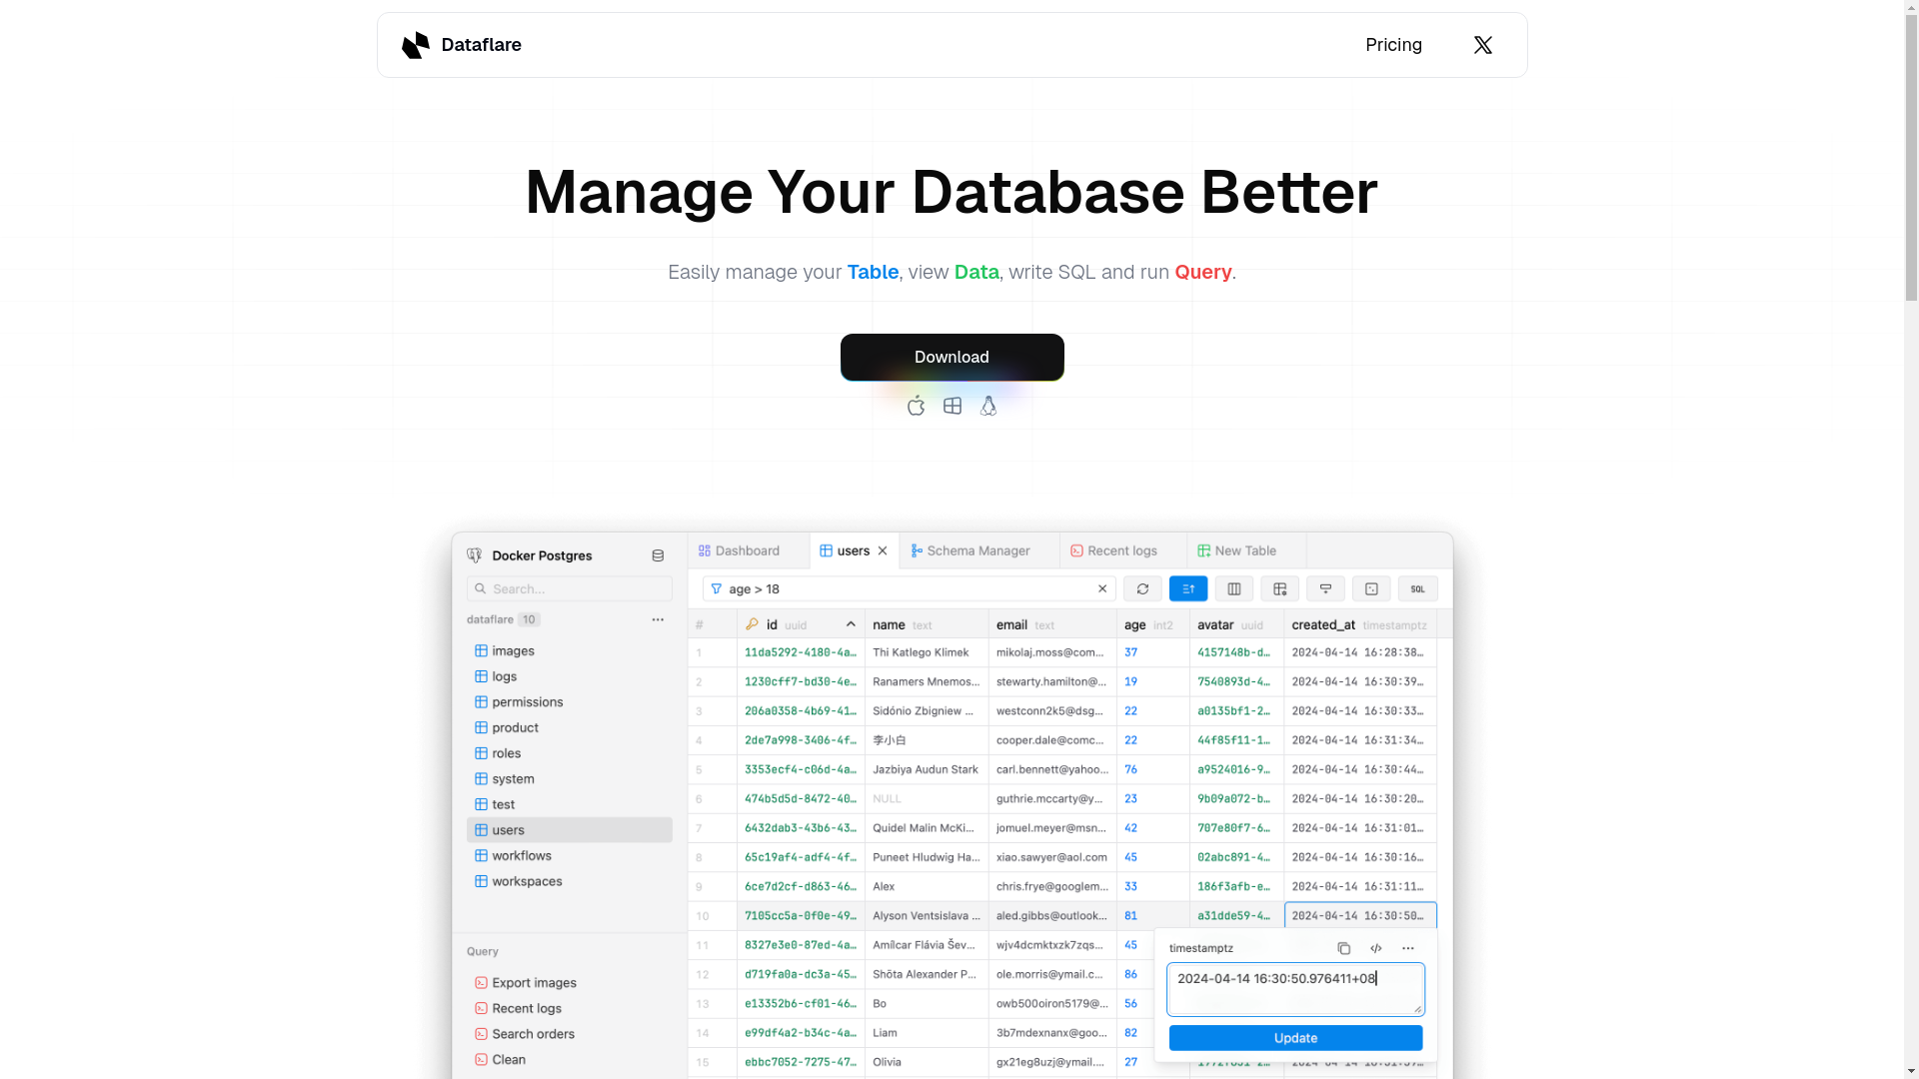Click the age column header
1919x1079 pixels.
[x=1153, y=624]
